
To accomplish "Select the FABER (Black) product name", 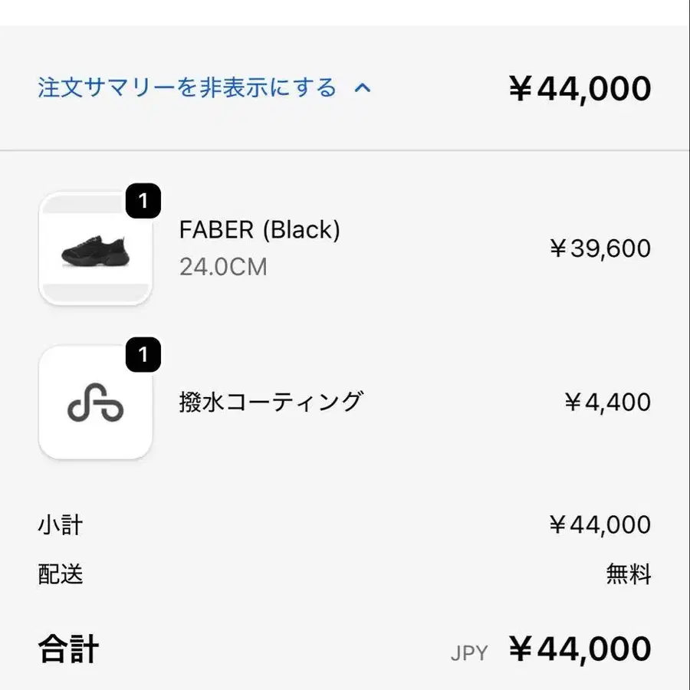I will coord(259,229).
